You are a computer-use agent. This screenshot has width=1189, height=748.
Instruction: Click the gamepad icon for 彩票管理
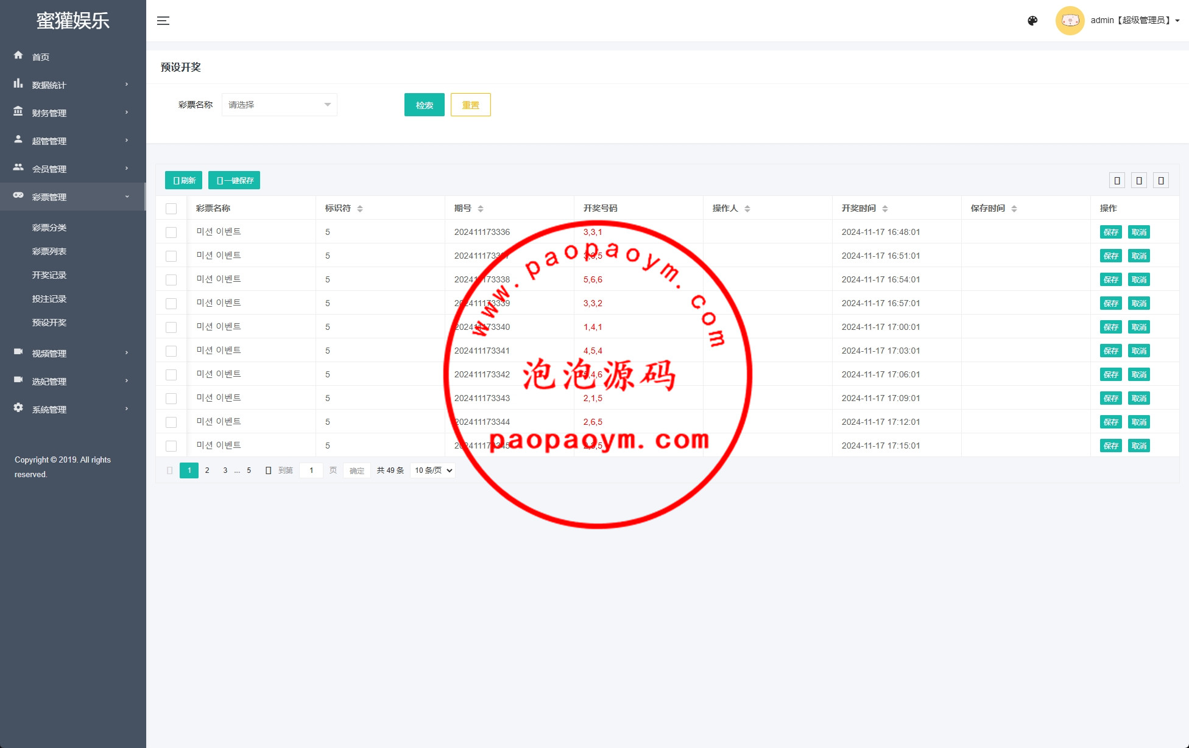pyautogui.click(x=18, y=195)
